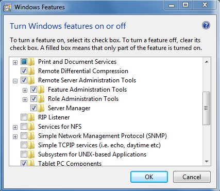The image size is (220, 191).
Task: Toggle the Print and Document Services checkbox
Action: pyautogui.click(x=24, y=61)
